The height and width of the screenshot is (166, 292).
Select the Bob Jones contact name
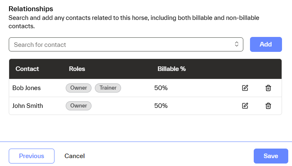27,88
